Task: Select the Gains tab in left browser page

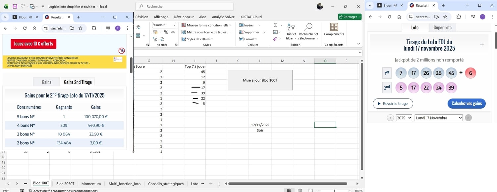Action: click(x=47, y=82)
